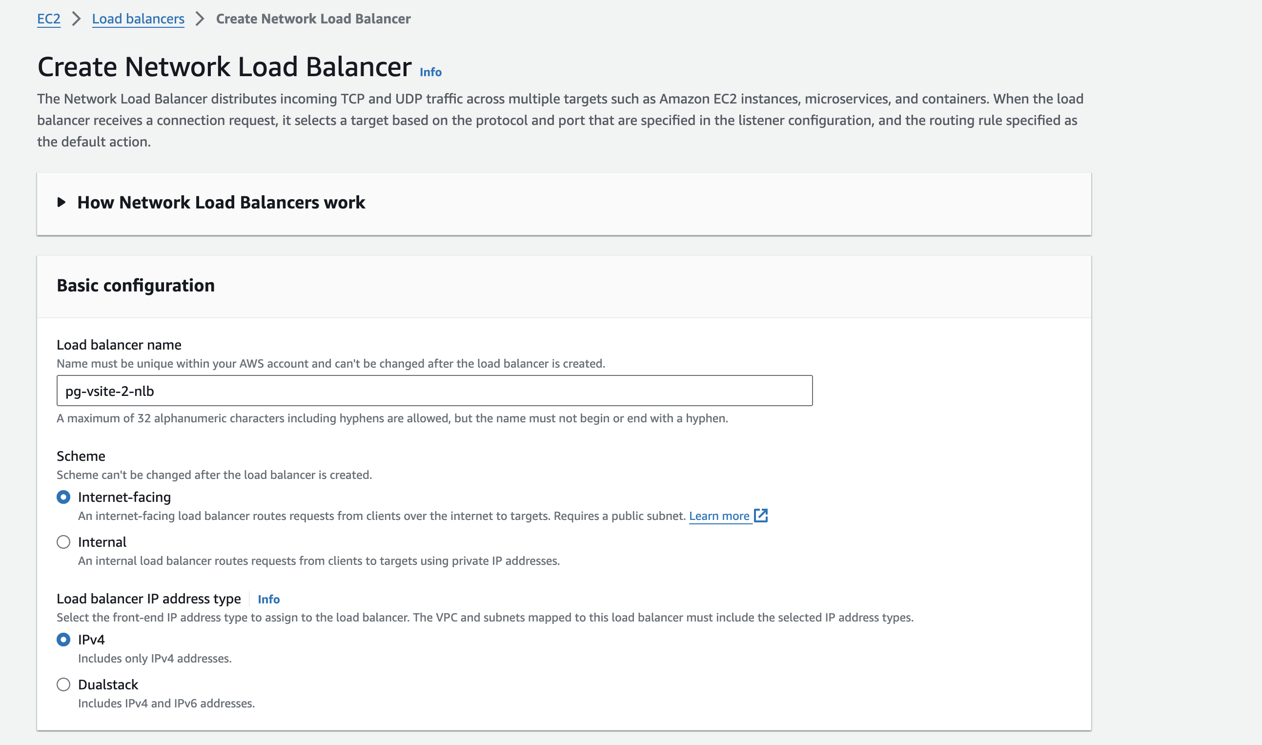This screenshot has width=1262, height=745.
Task: Select the Internet-facing scheme radio button
Action: coord(63,497)
